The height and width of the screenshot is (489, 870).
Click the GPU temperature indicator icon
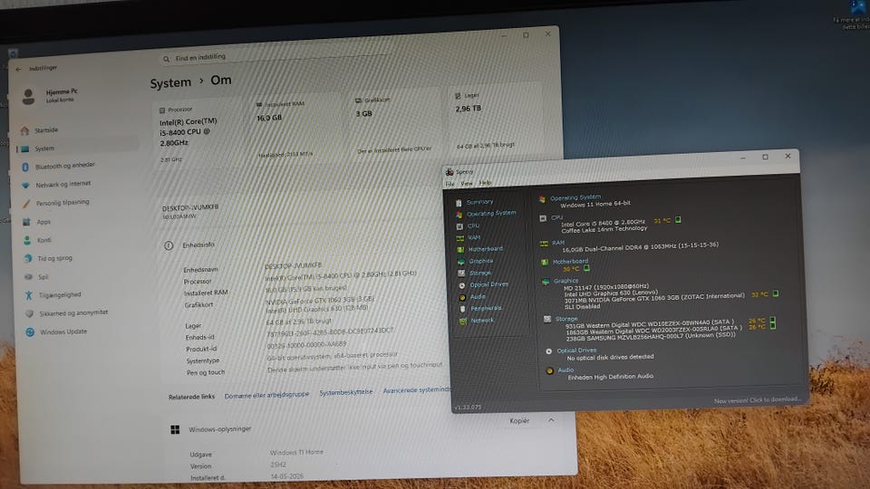pyautogui.click(x=776, y=293)
